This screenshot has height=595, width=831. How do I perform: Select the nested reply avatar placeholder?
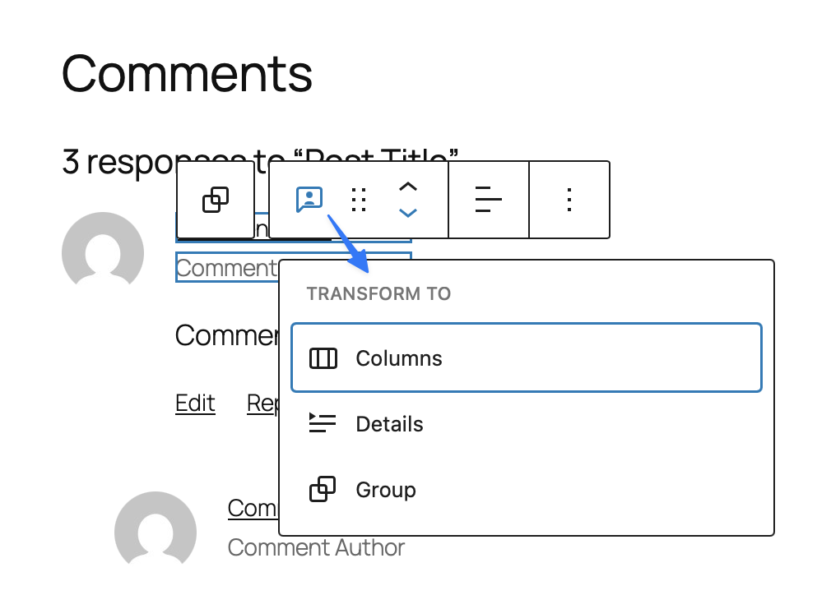point(156,528)
